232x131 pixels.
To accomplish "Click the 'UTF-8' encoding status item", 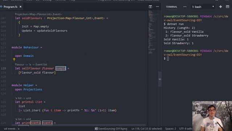I will coord(185,128).
